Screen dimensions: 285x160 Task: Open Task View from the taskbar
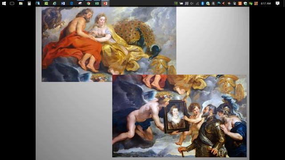(12, 3)
